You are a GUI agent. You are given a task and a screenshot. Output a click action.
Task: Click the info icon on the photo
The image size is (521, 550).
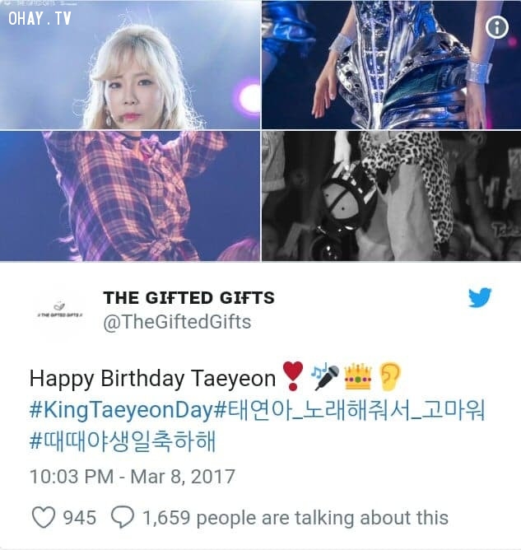[x=497, y=27]
